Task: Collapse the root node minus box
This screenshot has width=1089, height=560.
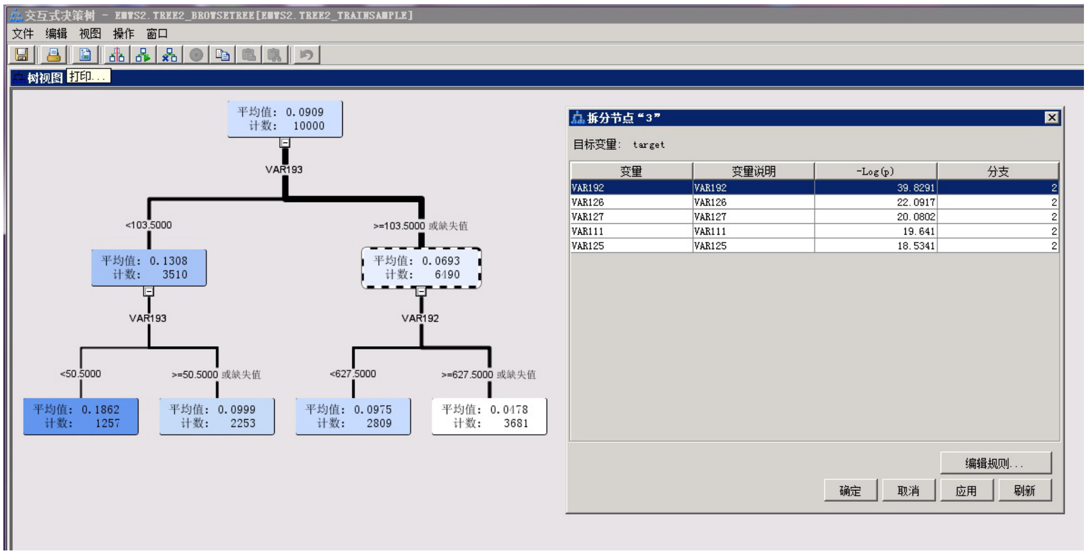Action: (285, 143)
